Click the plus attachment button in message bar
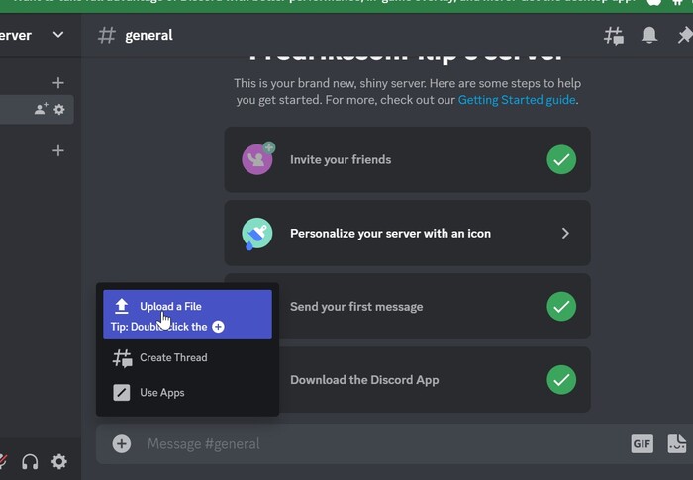This screenshot has width=693, height=480. pyautogui.click(x=121, y=443)
